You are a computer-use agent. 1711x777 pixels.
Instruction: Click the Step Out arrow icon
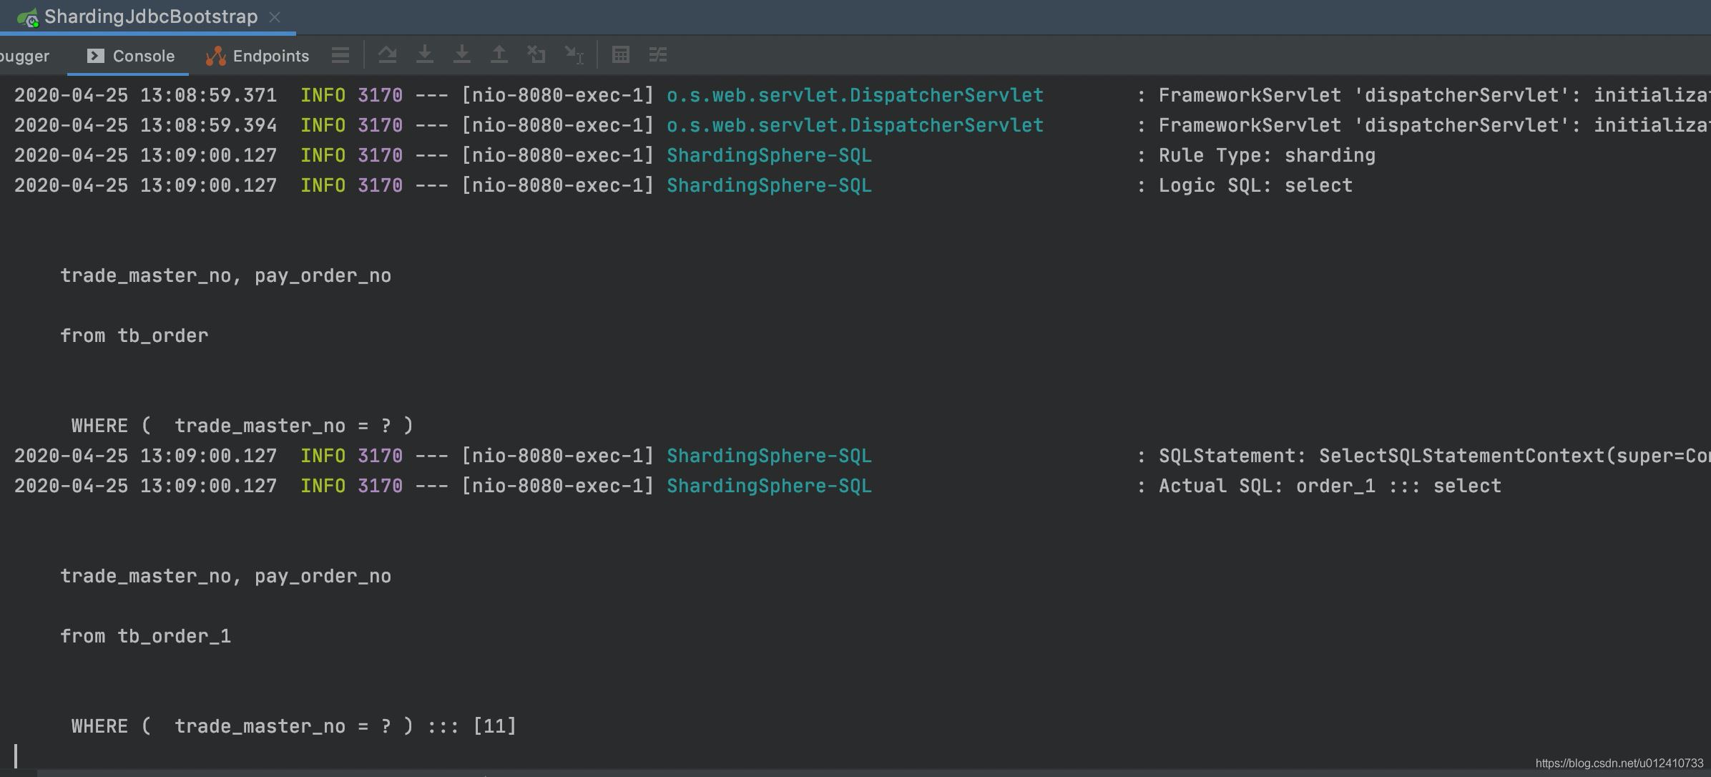[499, 55]
